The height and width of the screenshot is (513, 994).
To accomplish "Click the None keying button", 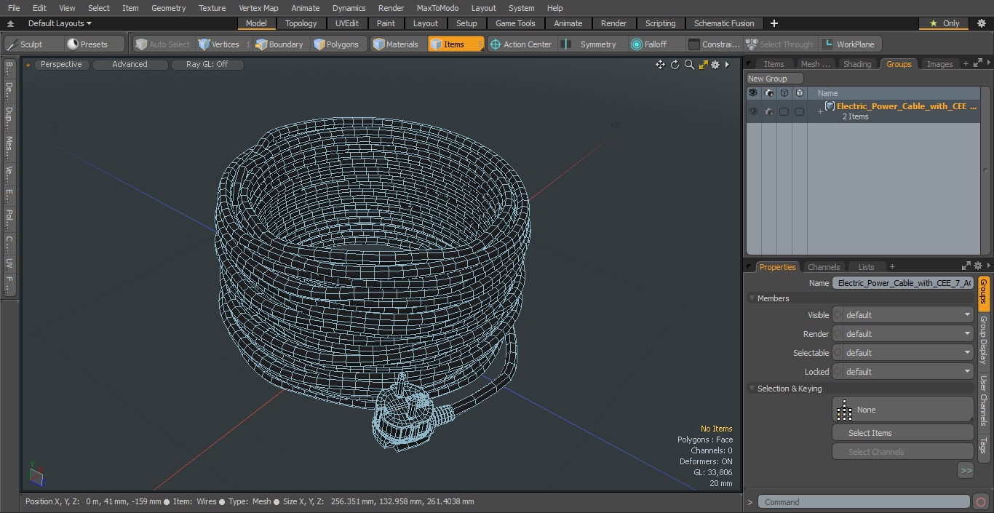I will [902, 410].
